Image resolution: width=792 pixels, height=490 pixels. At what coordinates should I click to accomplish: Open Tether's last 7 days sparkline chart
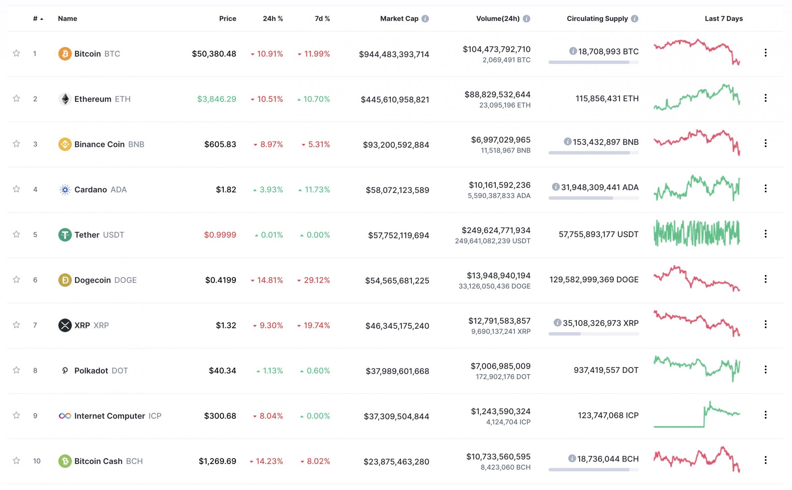point(696,233)
